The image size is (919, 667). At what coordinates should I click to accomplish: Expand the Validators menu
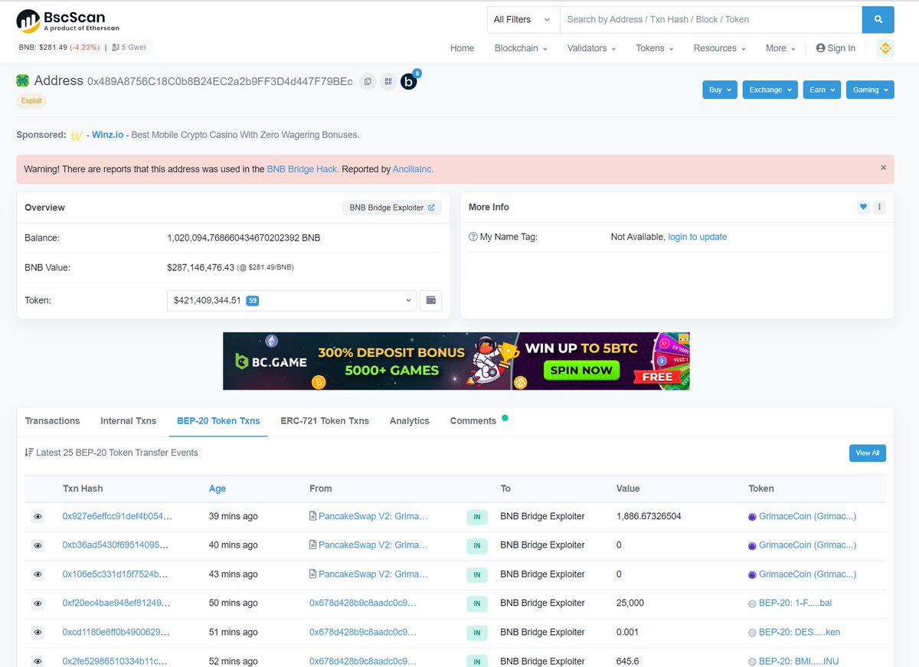click(x=591, y=48)
